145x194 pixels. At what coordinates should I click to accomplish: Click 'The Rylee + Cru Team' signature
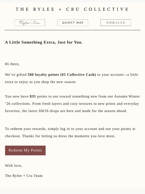coord(24,176)
